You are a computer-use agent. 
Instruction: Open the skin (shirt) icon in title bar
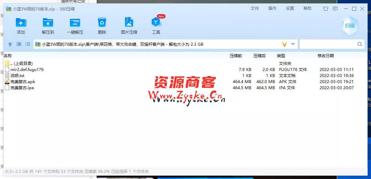325,9
